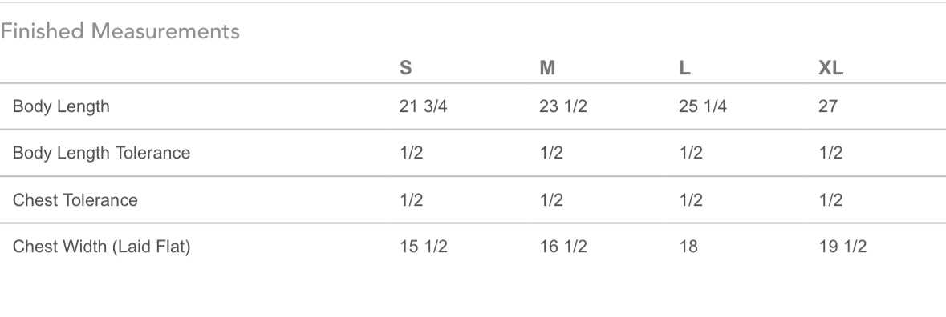Click the 21 3/4 body length value

(423, 107)
